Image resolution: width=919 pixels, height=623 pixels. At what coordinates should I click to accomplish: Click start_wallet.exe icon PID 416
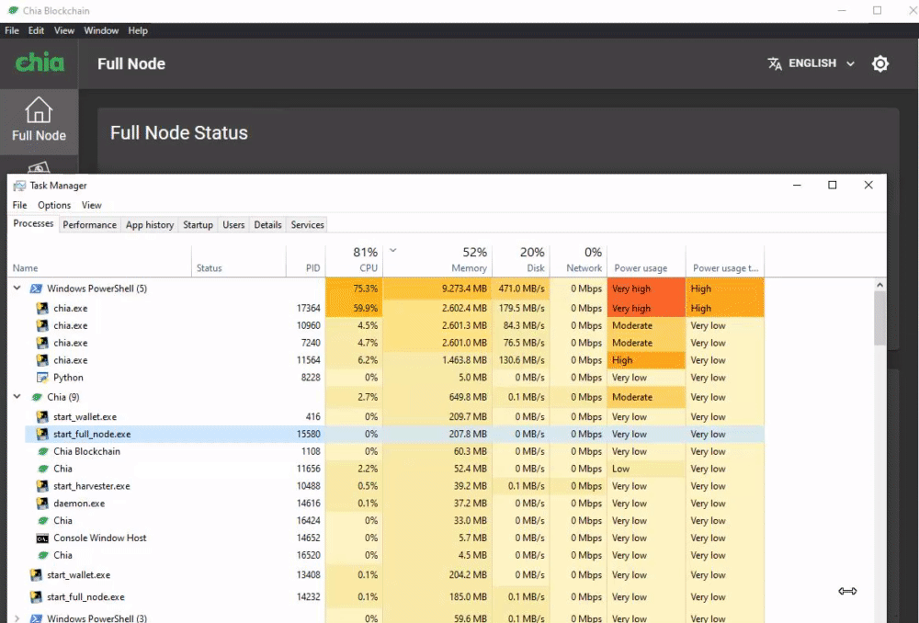coord(42,416)
